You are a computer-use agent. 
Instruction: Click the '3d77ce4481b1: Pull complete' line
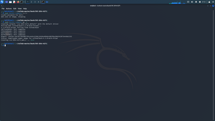(x=13, y=29)
